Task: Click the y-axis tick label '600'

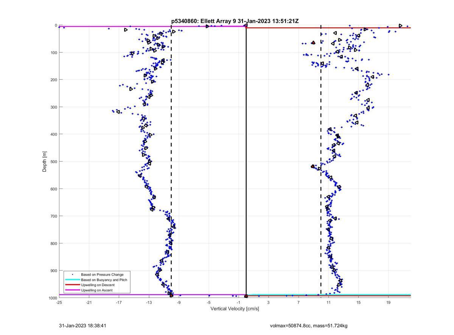Action: tap(54, 189)
